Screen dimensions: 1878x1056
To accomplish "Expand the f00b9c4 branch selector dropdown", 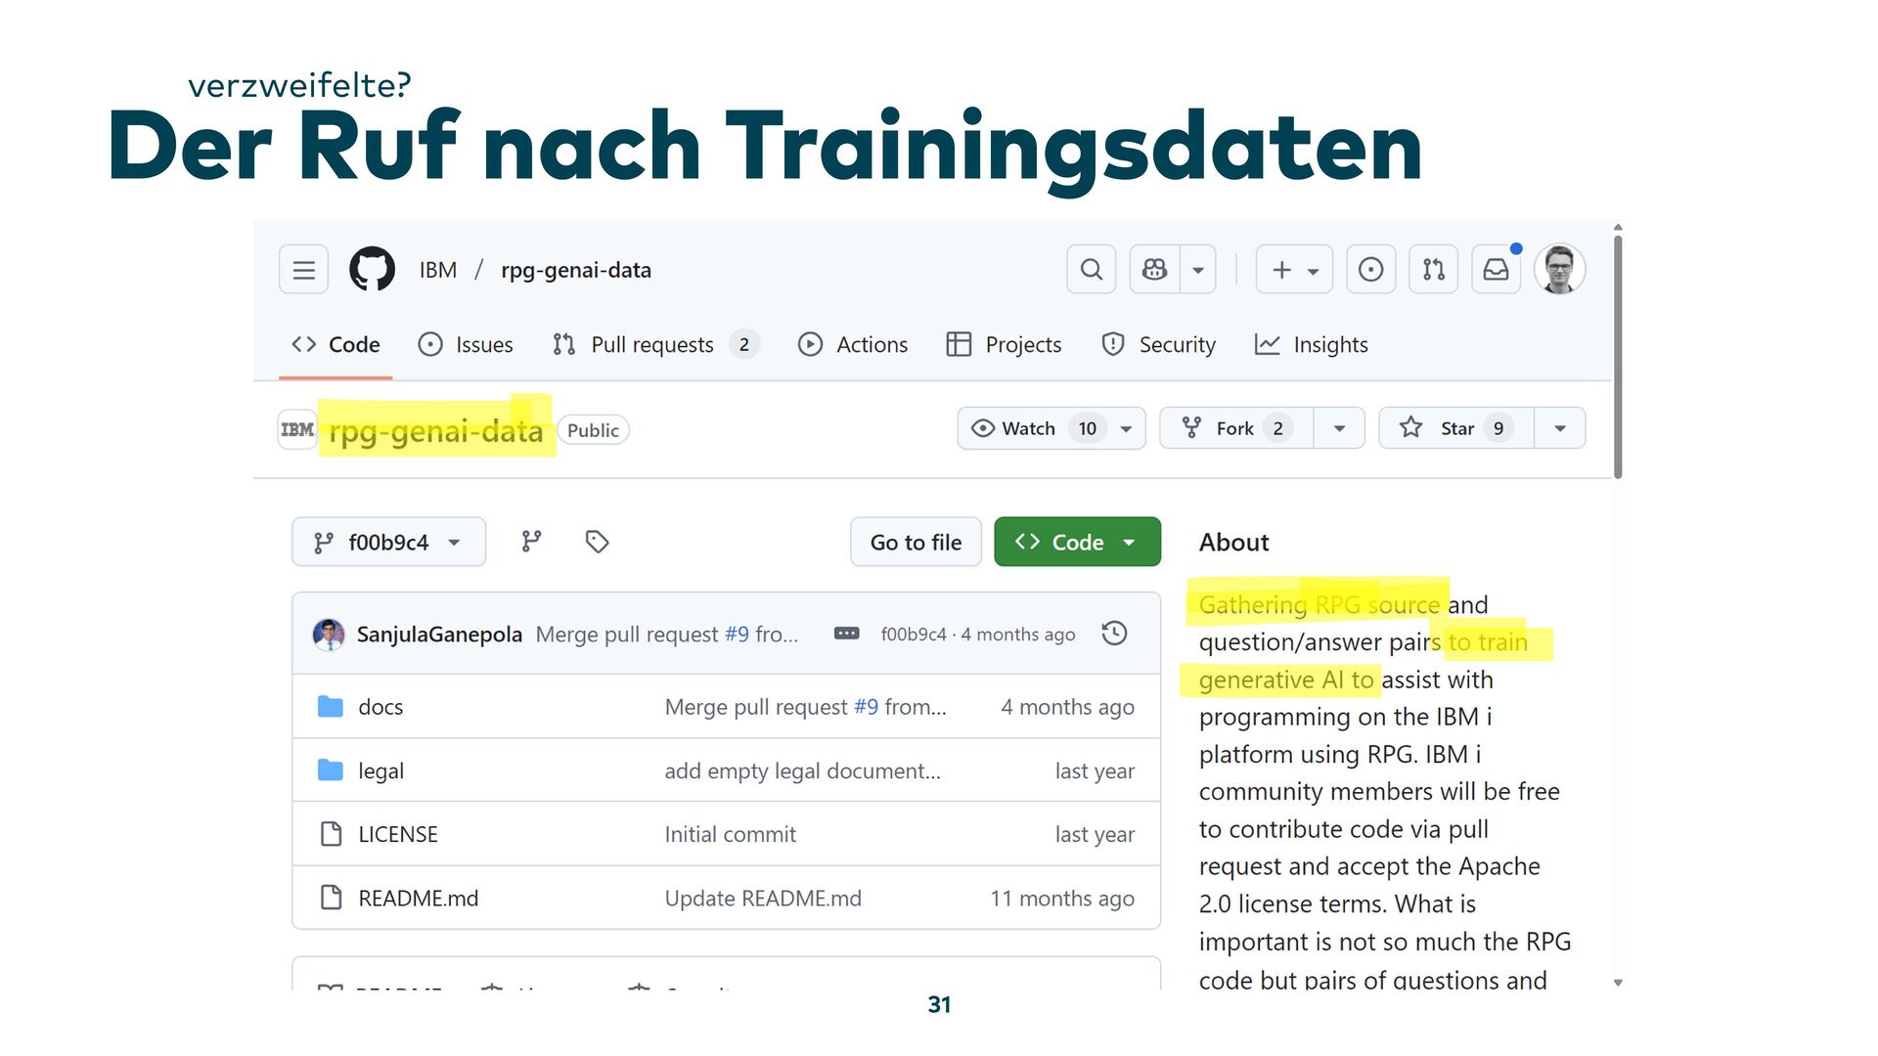I will (388, 543).
